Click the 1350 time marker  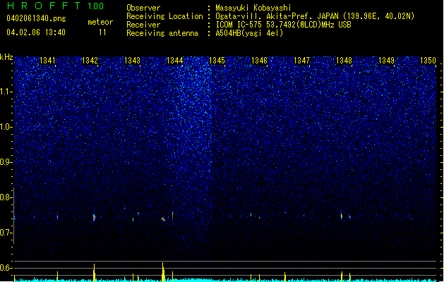pos(428,61)
